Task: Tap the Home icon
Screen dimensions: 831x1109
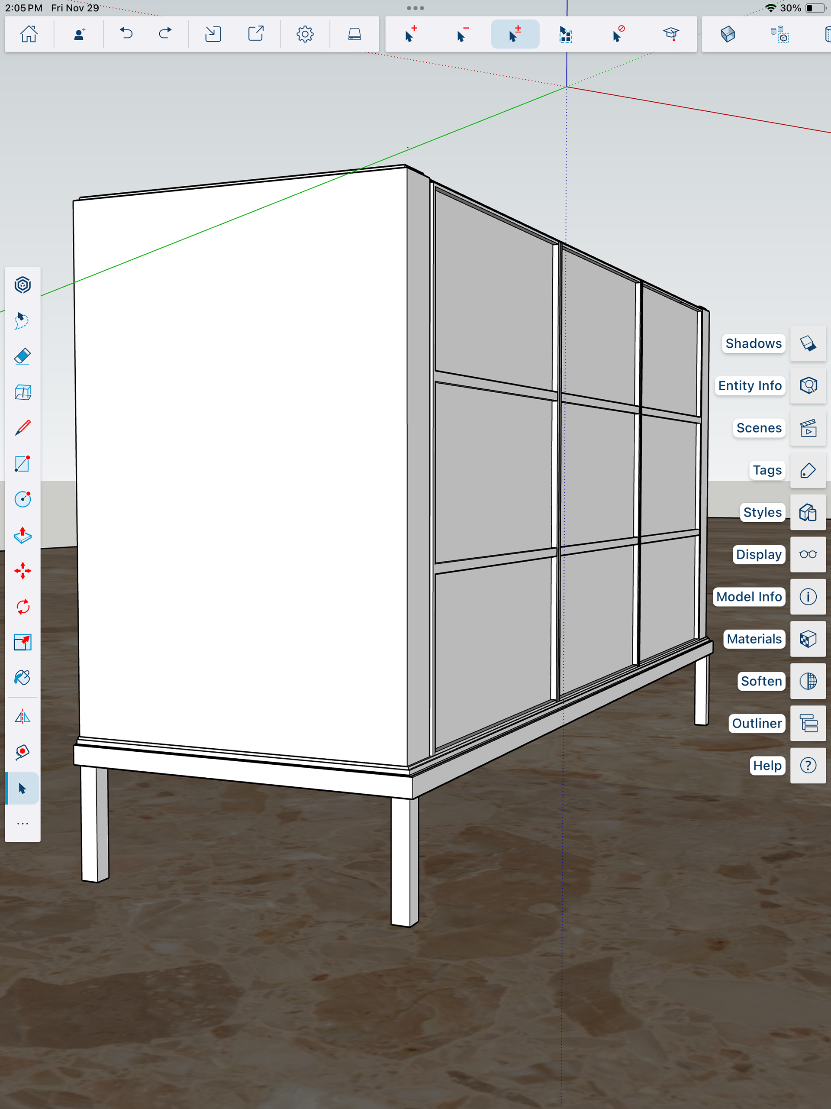Action: coord(29,34)
